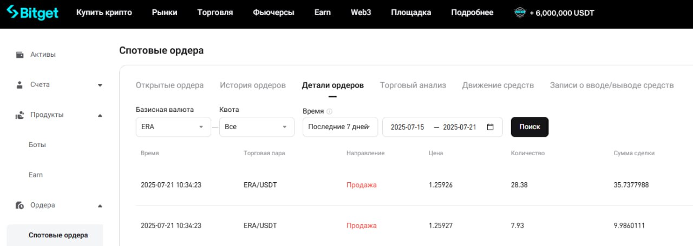The height and width of the screenshot is (246, 693).
Task: Switch to История ордеров tab
Action: pos(253,85)
